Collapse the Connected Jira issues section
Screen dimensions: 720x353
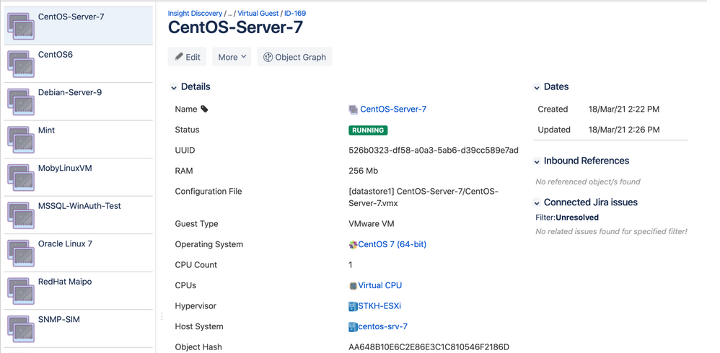coord(536,202)
